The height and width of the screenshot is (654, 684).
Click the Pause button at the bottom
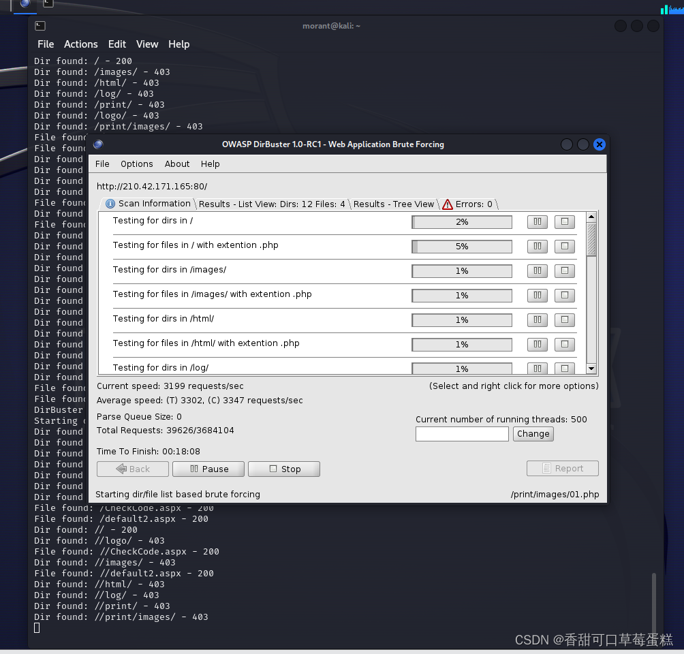click(208, 469)
